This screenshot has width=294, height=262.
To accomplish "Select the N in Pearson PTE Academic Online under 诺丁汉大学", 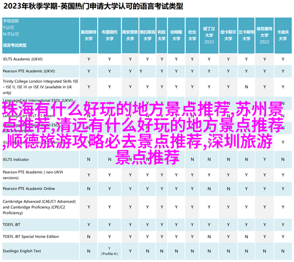I will tap(209, 189).
